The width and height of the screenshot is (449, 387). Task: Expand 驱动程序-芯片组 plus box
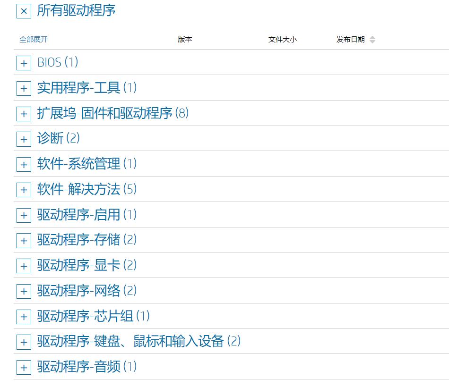coord(24,317)
